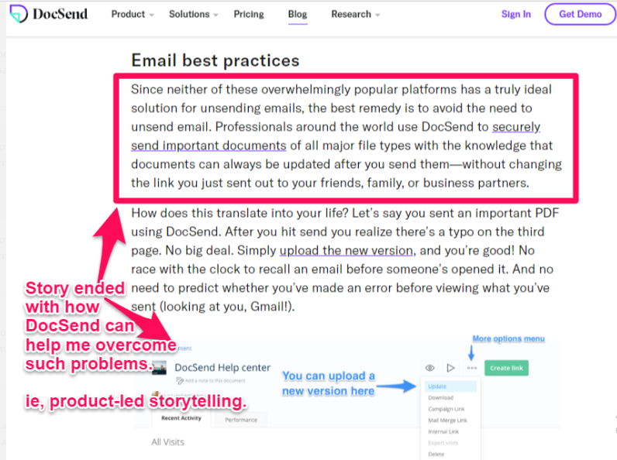Follow the 'upload the new version' link

[x=346, y=250]
